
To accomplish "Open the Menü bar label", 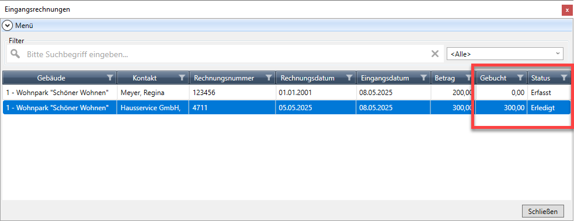I will point(24,26).
